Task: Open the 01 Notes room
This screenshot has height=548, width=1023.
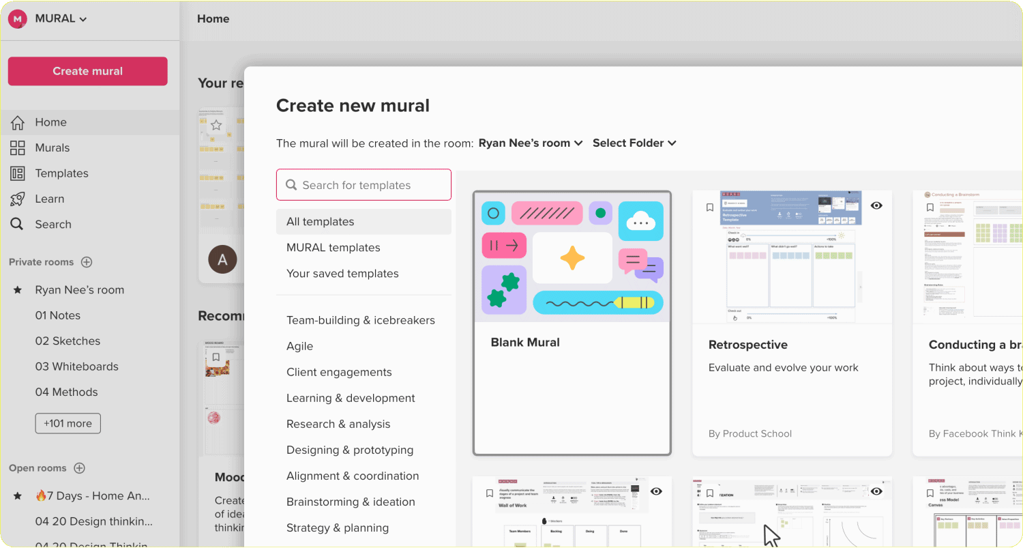Action: point(58,315)
